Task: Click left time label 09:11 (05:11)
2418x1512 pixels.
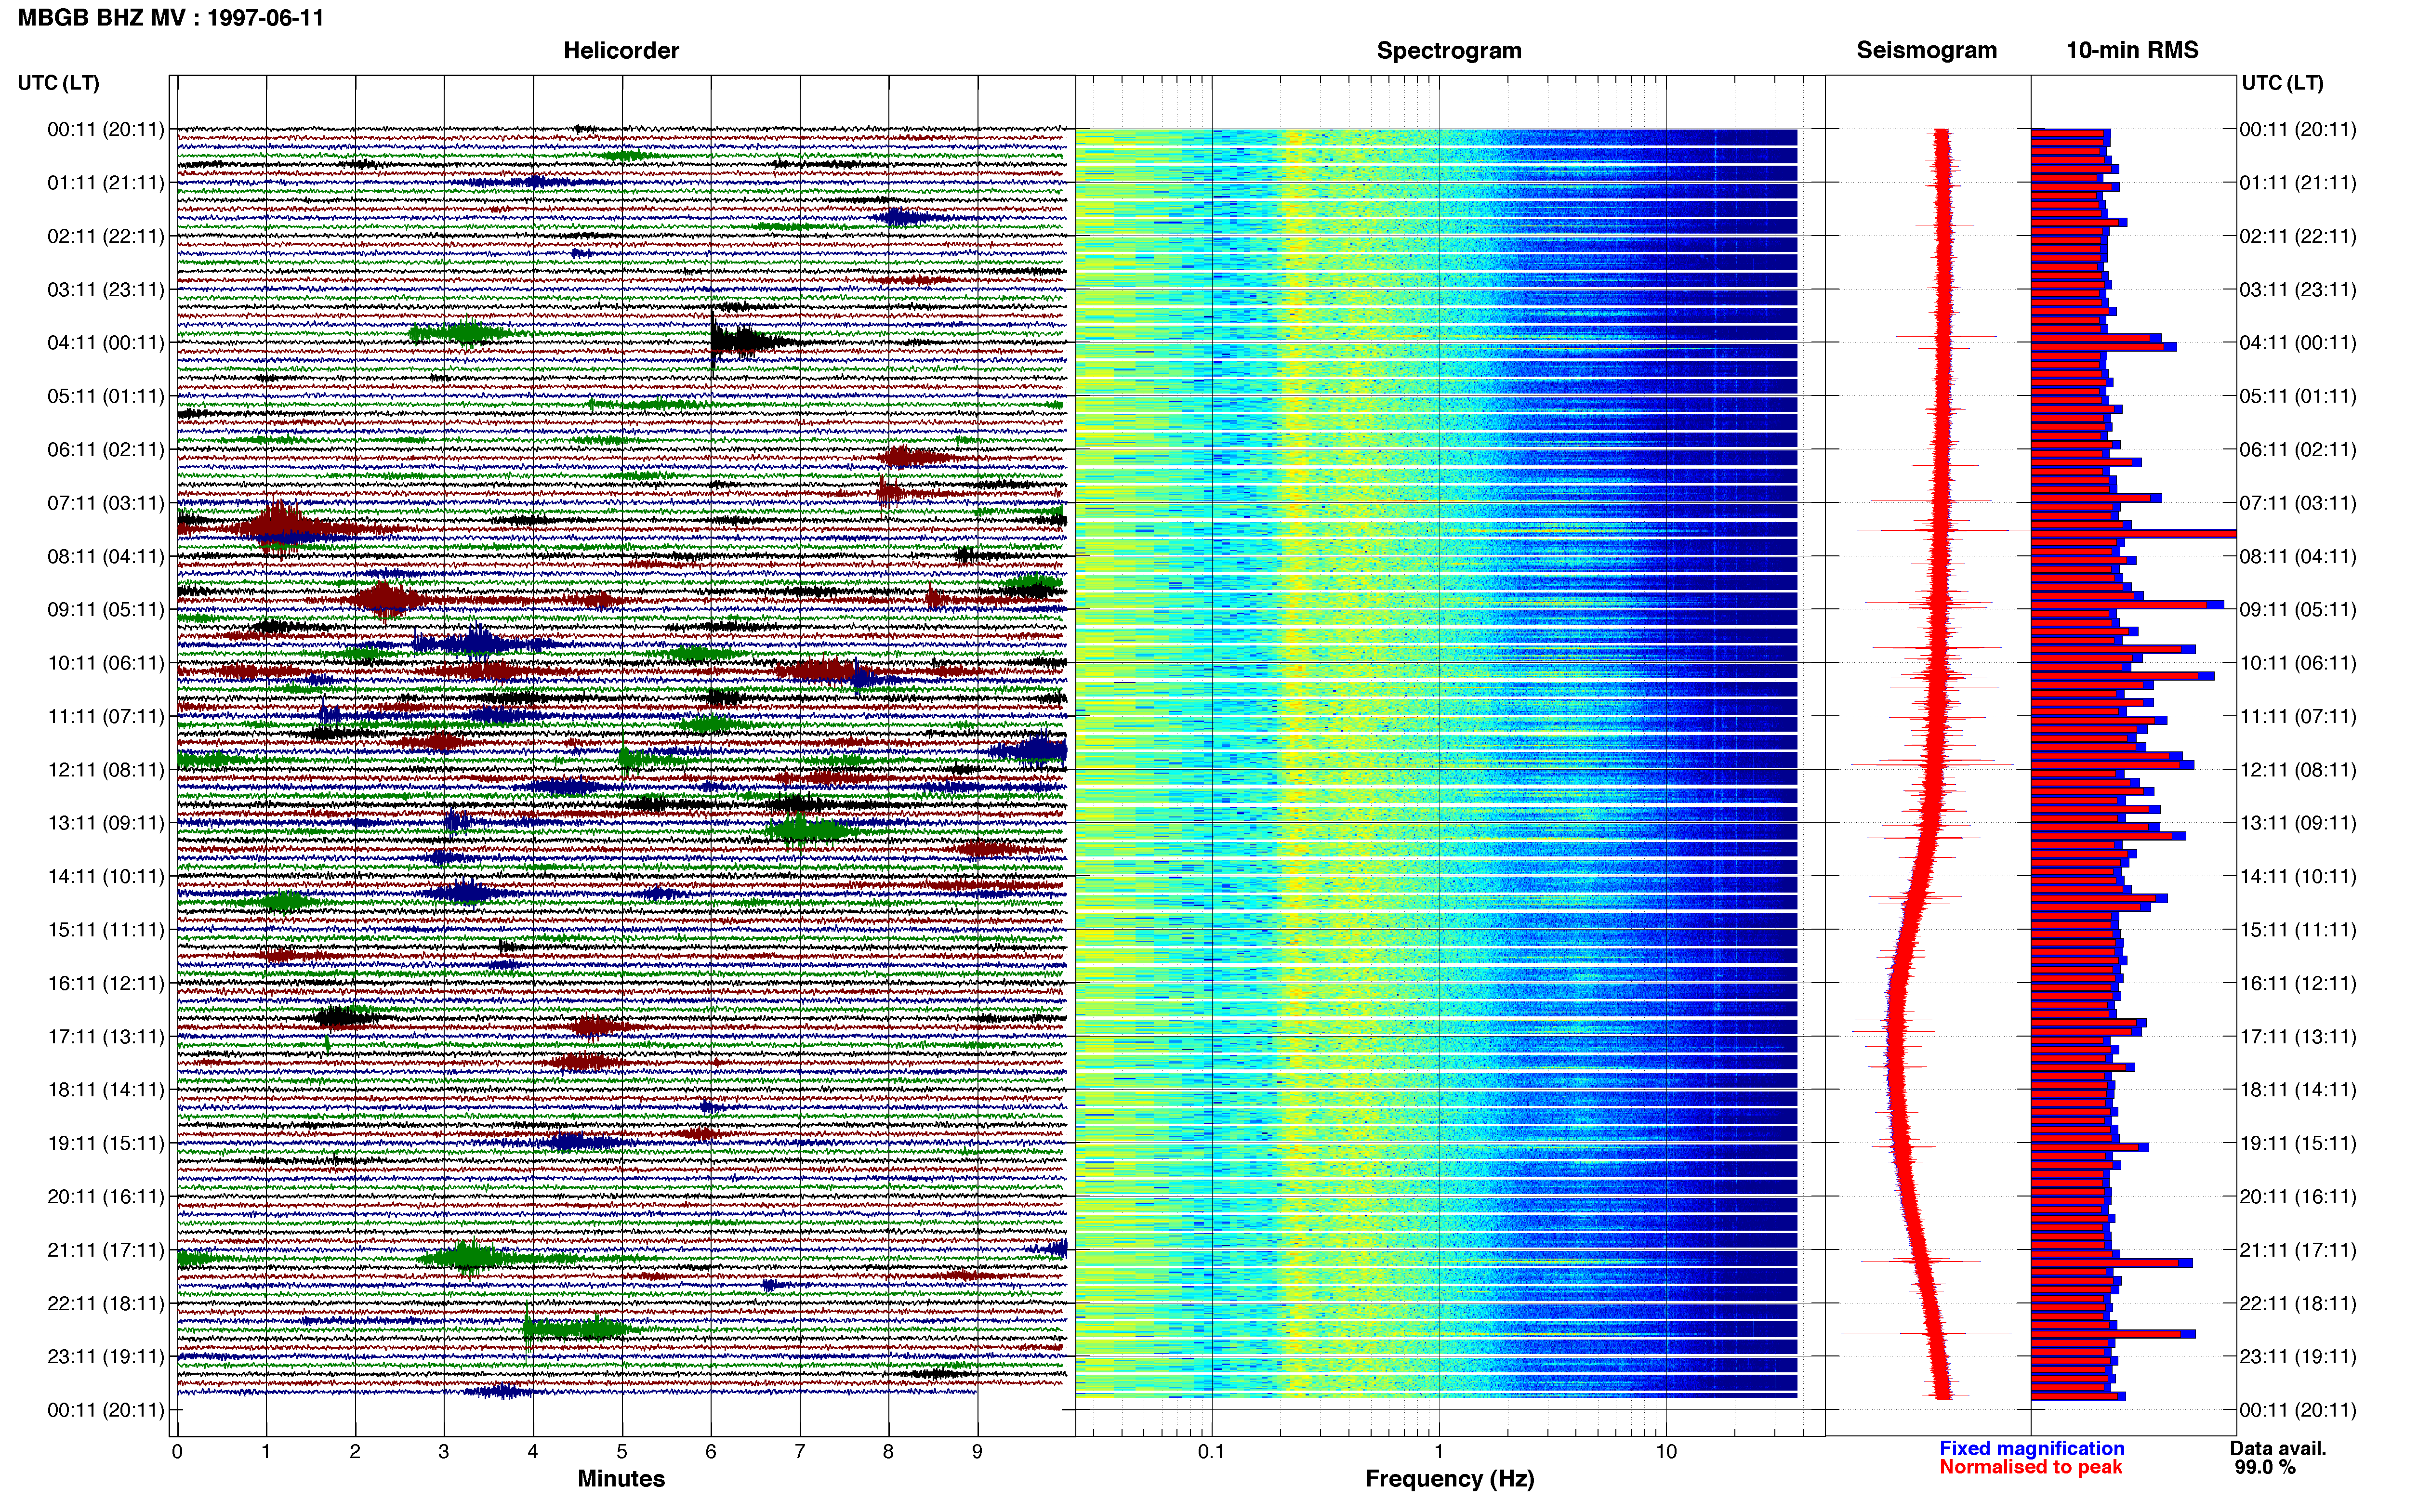Action: coord(105,610)
